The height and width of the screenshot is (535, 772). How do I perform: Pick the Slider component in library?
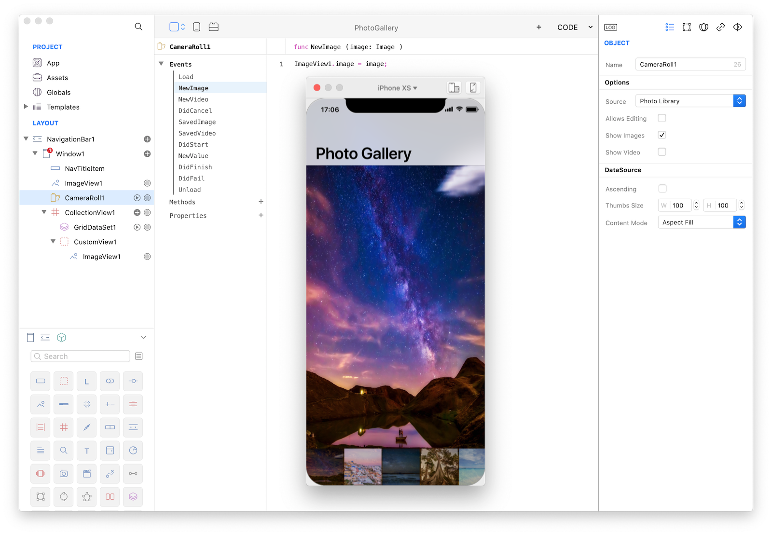pos(133,382)
